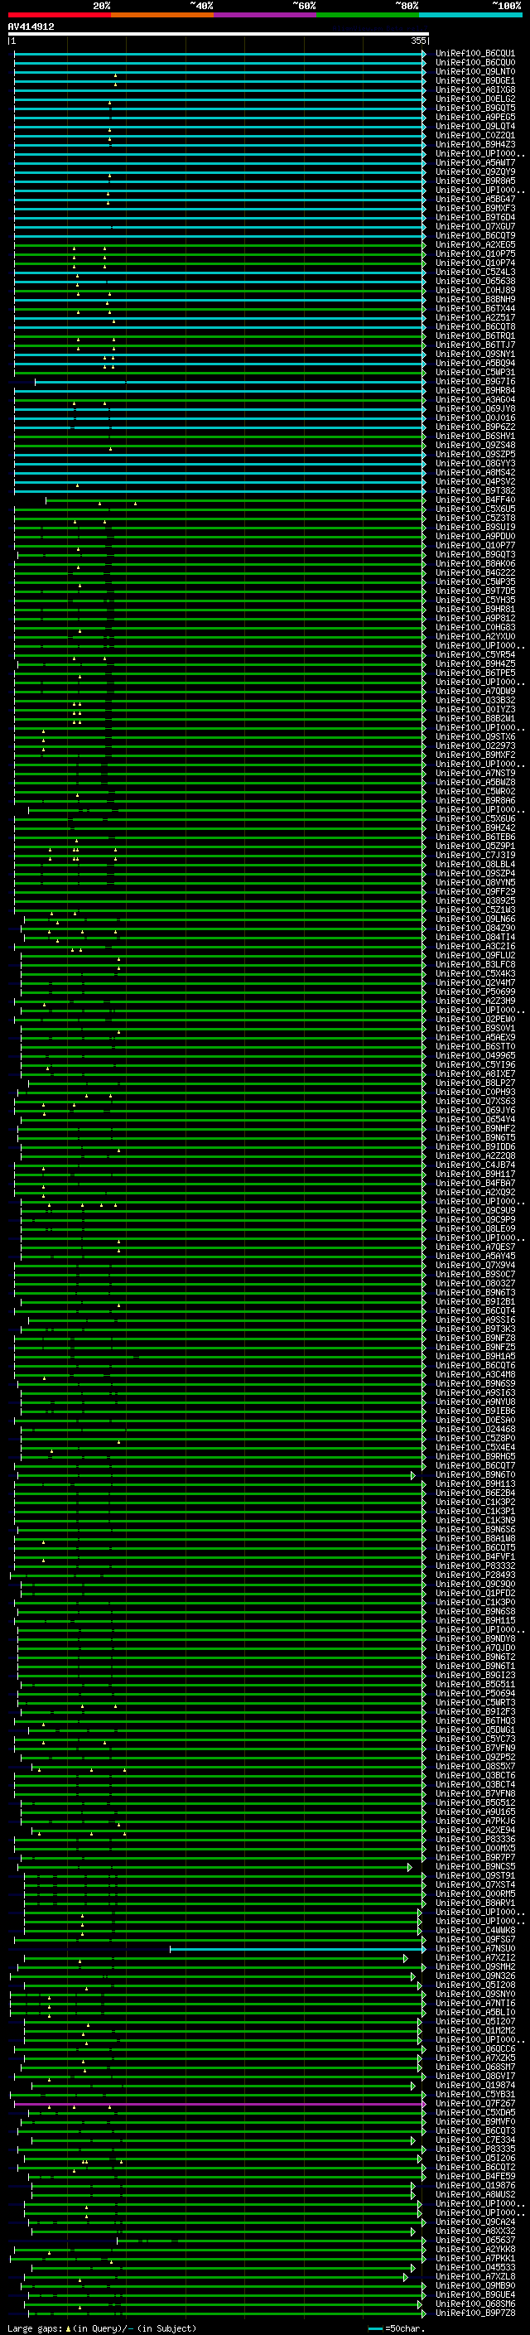Viewport: 530px width, 2335px height.
Task: Click hit label UniRef100_Q9ST91
Action: click(475, 1875)
